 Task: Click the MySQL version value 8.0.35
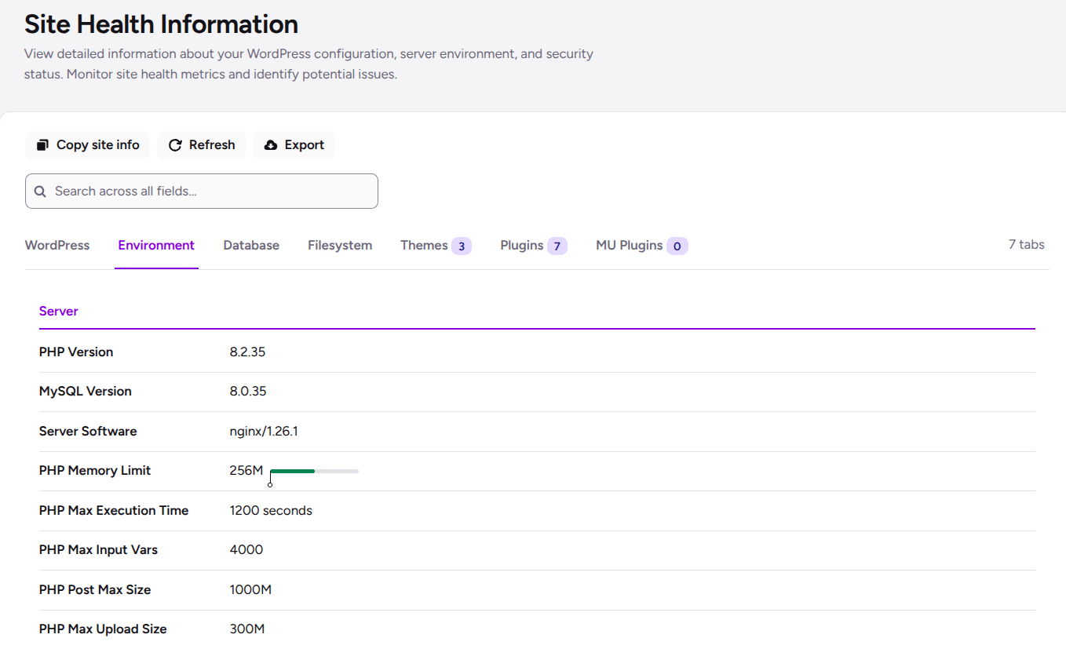[x=247, y=392]
